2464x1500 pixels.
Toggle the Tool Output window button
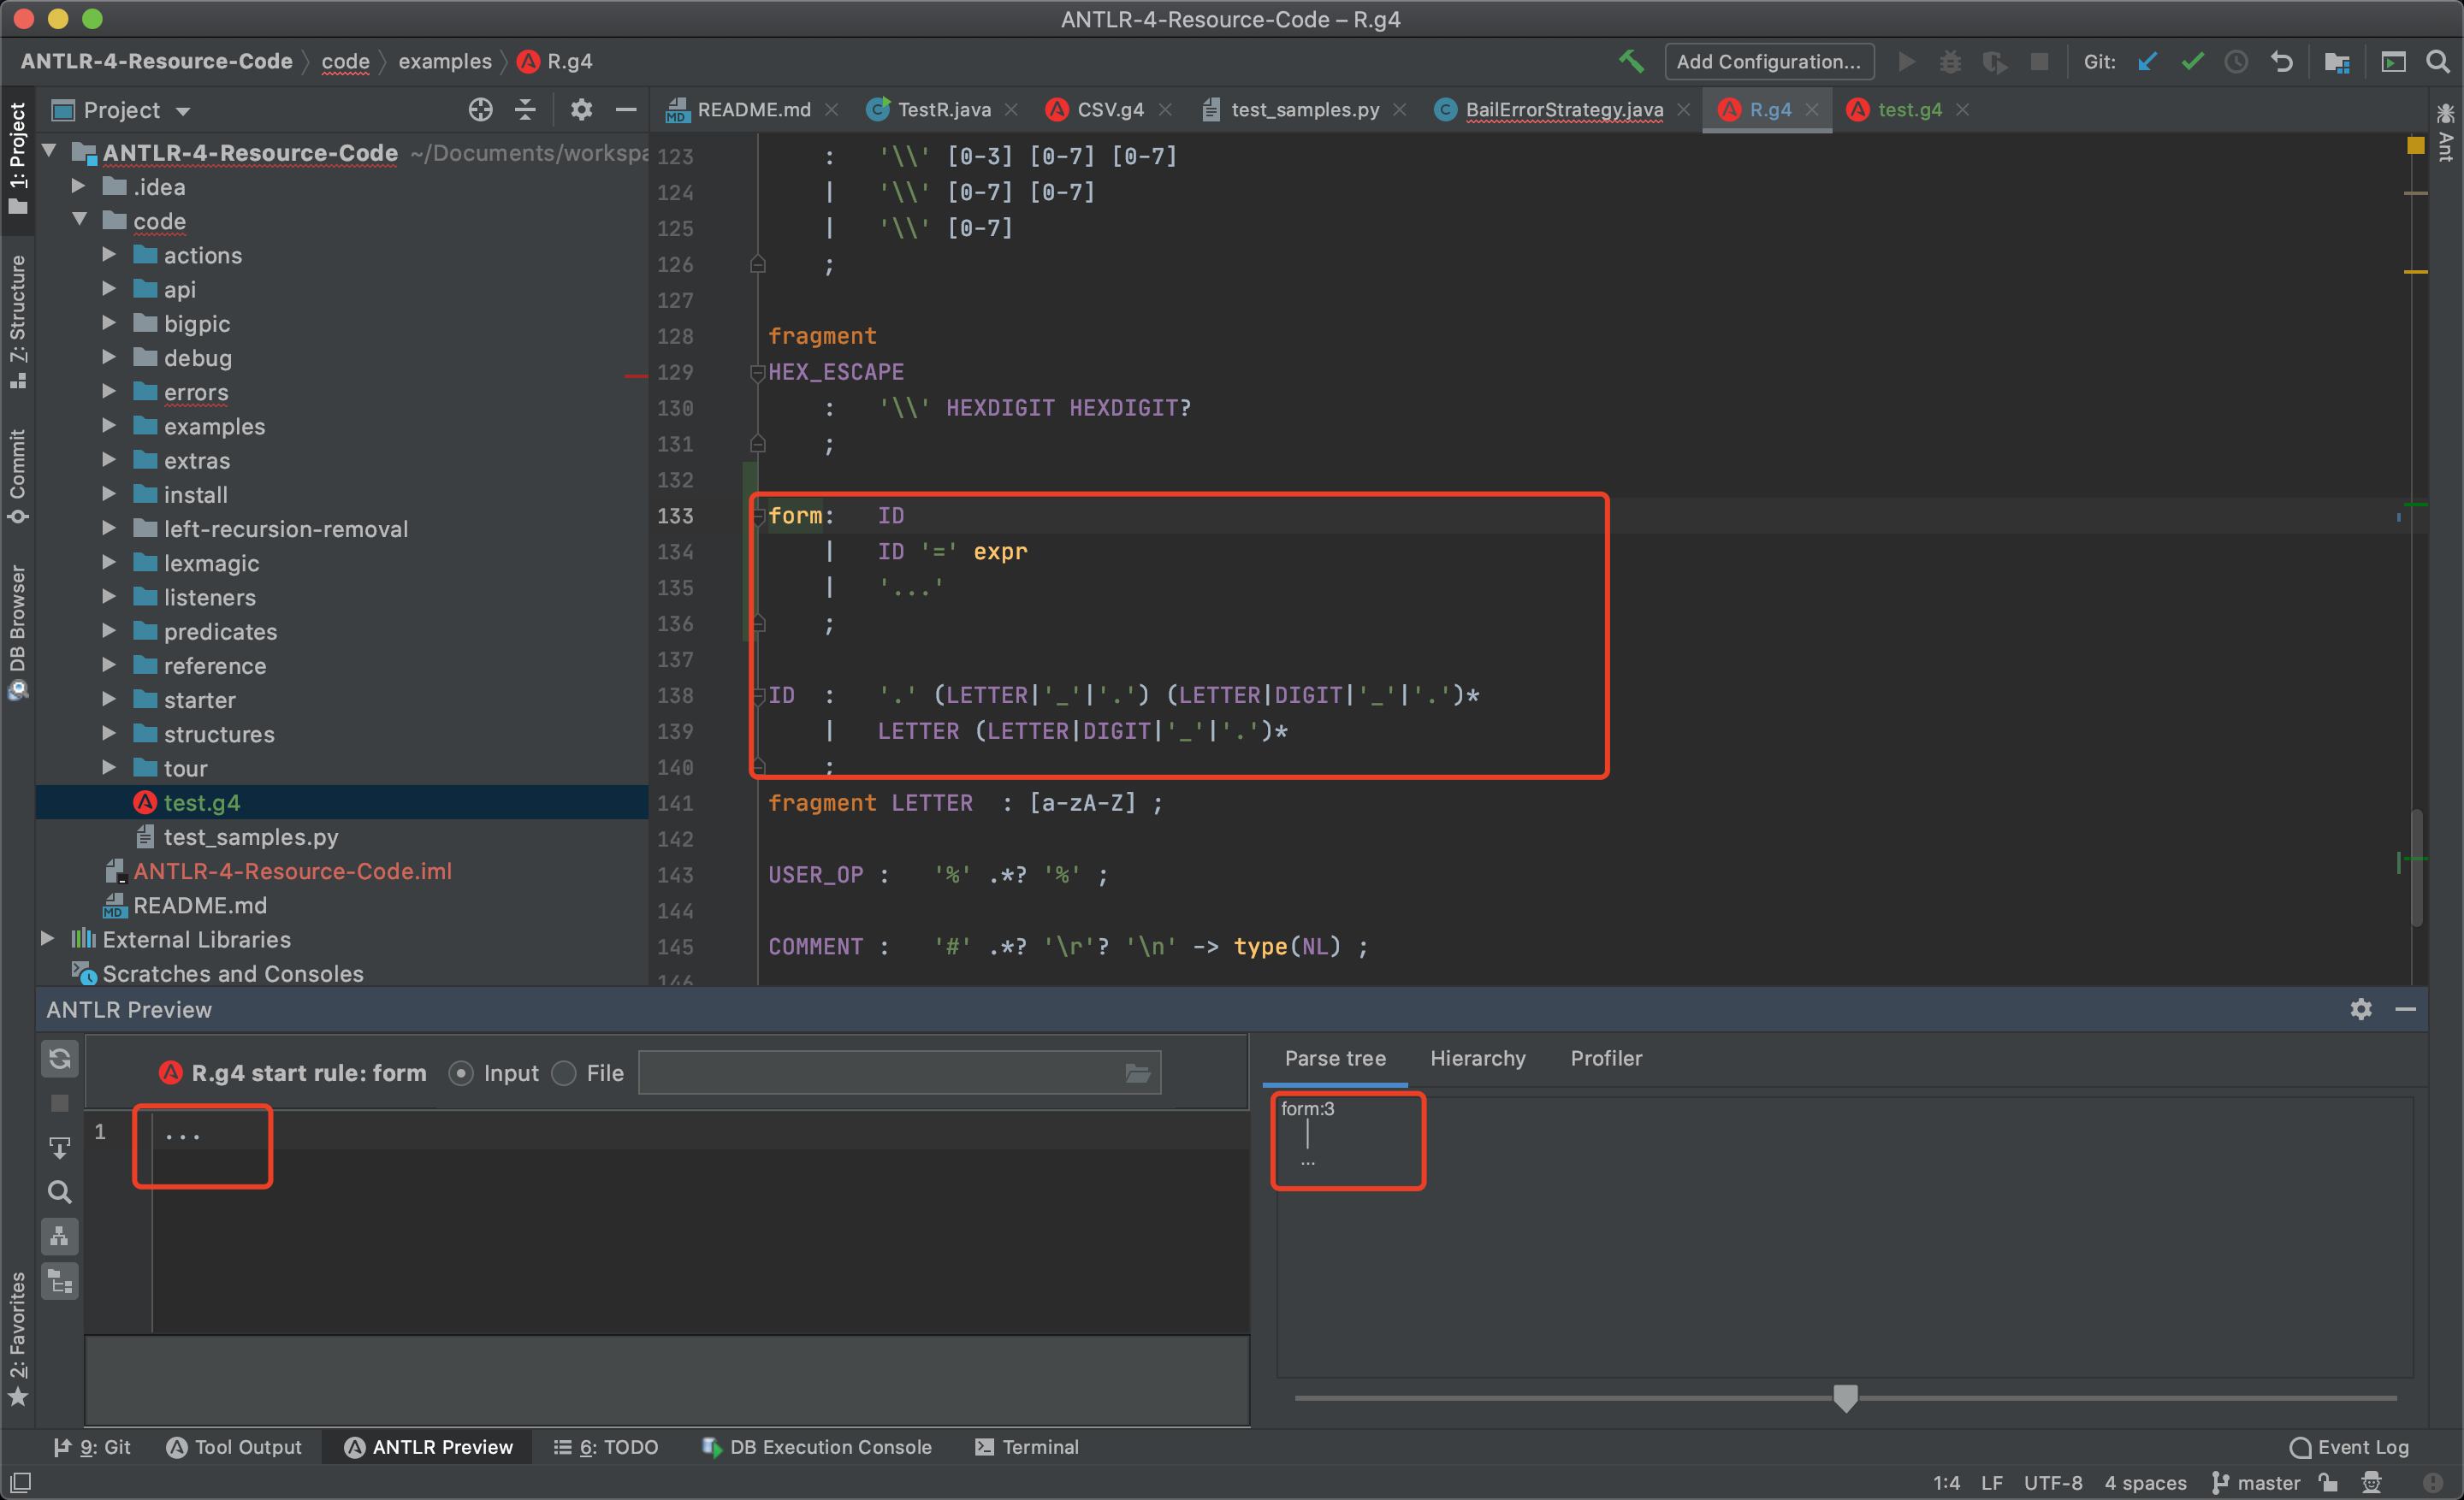[x=234, y=1447]
